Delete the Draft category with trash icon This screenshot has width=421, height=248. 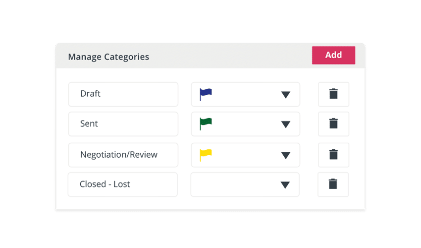pyautogui.click(x=333, y=94)
